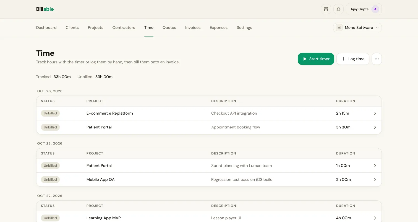
Task: Click Patient Portal in Oct 26 group
Action: (x=99, y=127)
